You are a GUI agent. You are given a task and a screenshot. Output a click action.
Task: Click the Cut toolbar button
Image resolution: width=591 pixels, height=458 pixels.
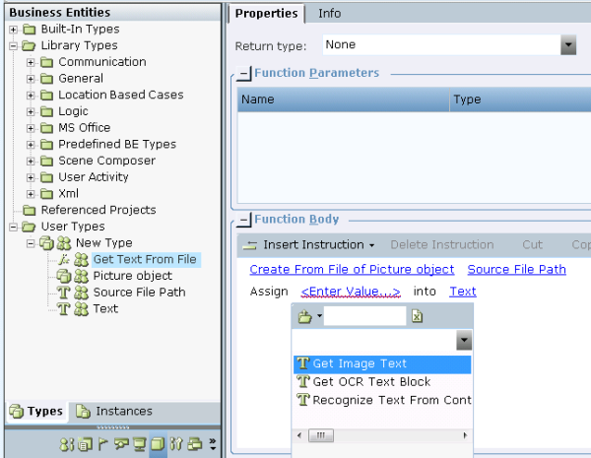(x=532, y=245)
